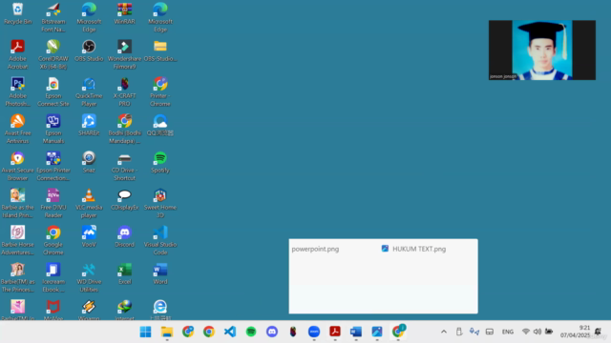
Task: Open Barbie as the Island Princess shortcut
Action: [x=17, y=203]
